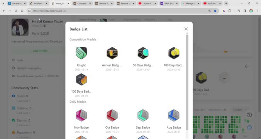Click the three-dots more badges button
Viewport: 261px width, 139px height.
click(224, 78)
